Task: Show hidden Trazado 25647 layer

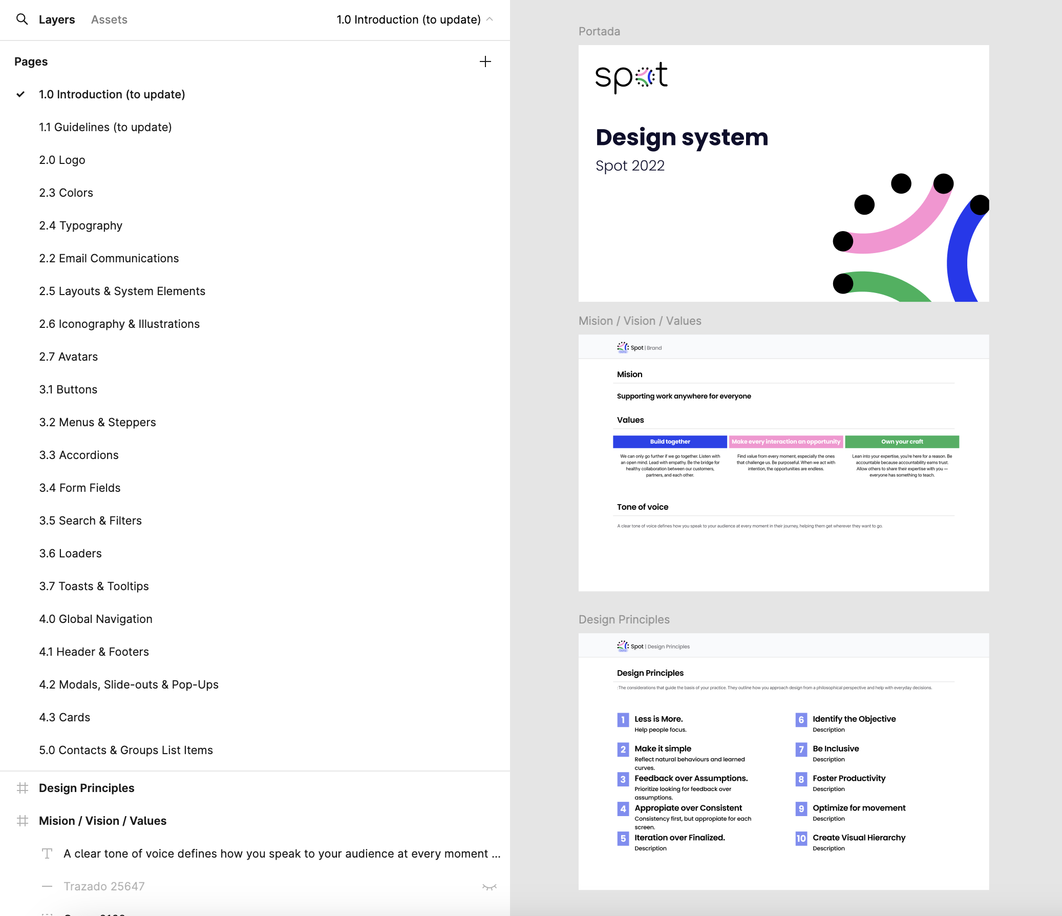Action: tap(490, 887)
